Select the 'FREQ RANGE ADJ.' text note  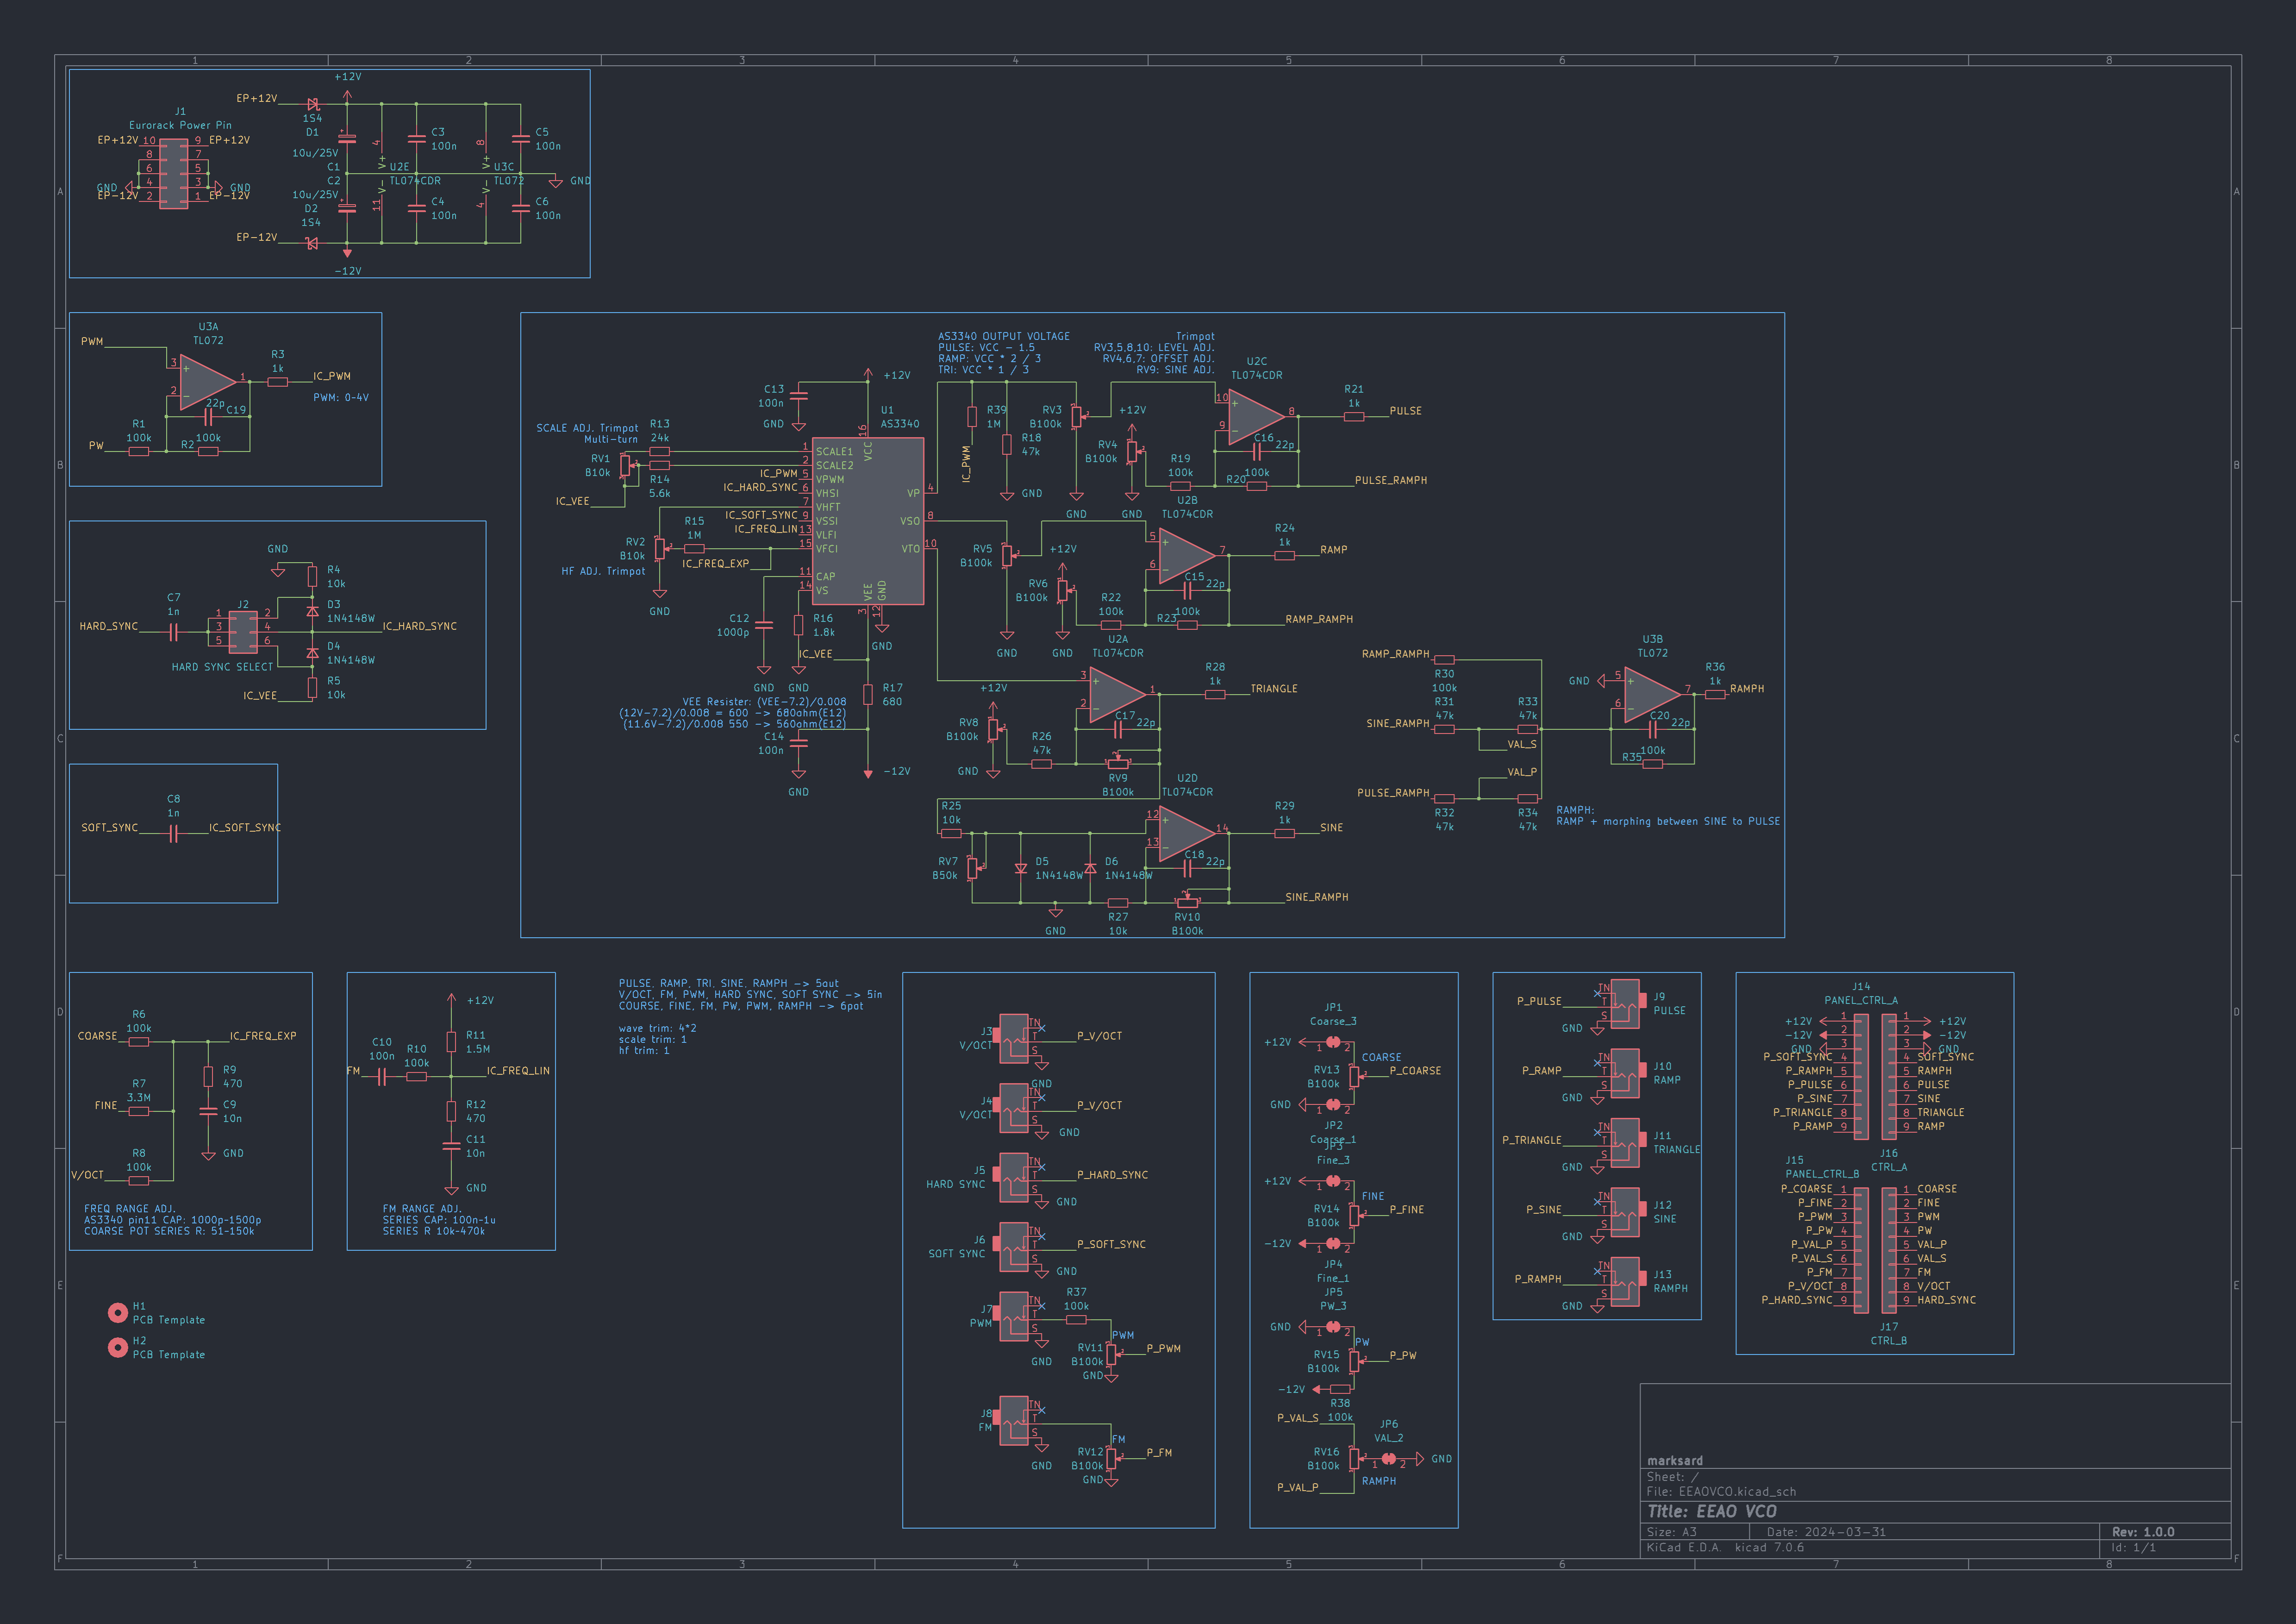tap(130, 1209)
